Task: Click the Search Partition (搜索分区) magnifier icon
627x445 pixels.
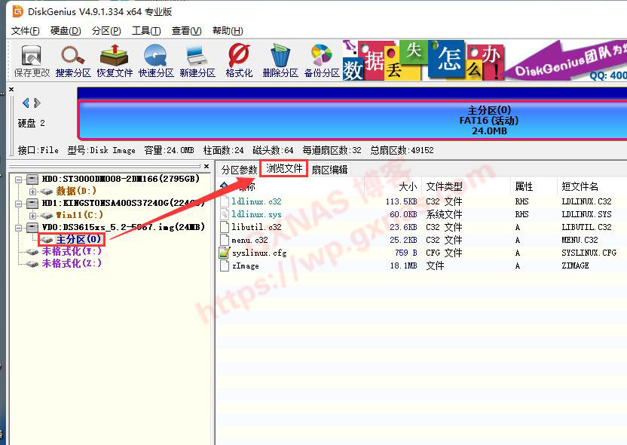Action: (x=73, y=61)
